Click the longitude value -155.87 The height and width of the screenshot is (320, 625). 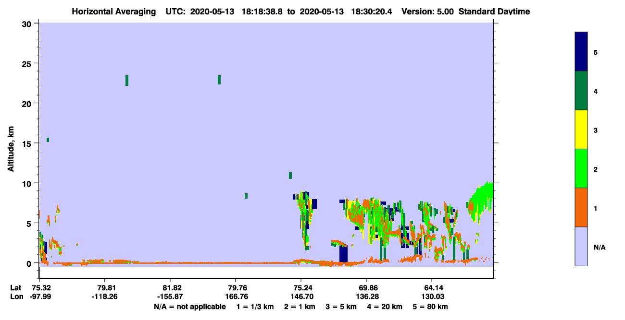[x=170, y=296]
